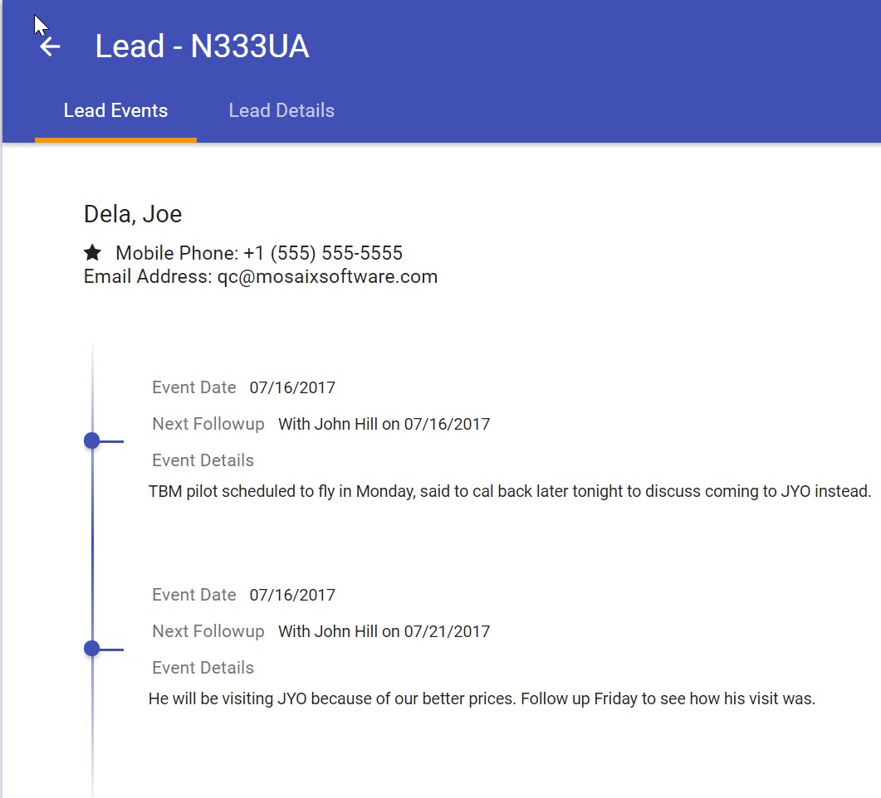Click followup text With John Hill on 07/21/2017
881x798 pixels.
point(384,631)
